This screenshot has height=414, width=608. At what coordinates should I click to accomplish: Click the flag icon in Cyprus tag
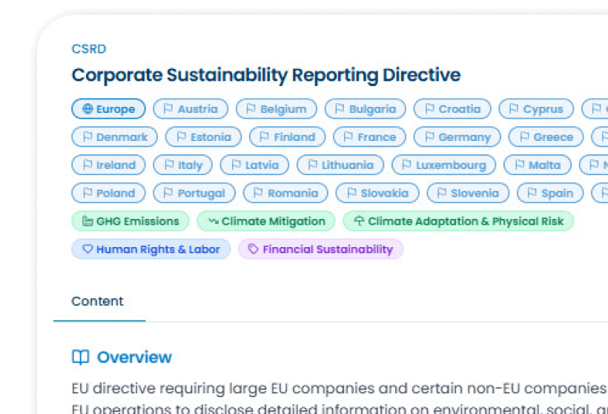coord(513,108)
